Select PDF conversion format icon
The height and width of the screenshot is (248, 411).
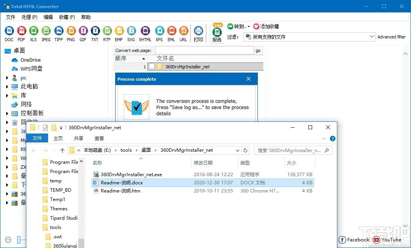pos(21,31)
